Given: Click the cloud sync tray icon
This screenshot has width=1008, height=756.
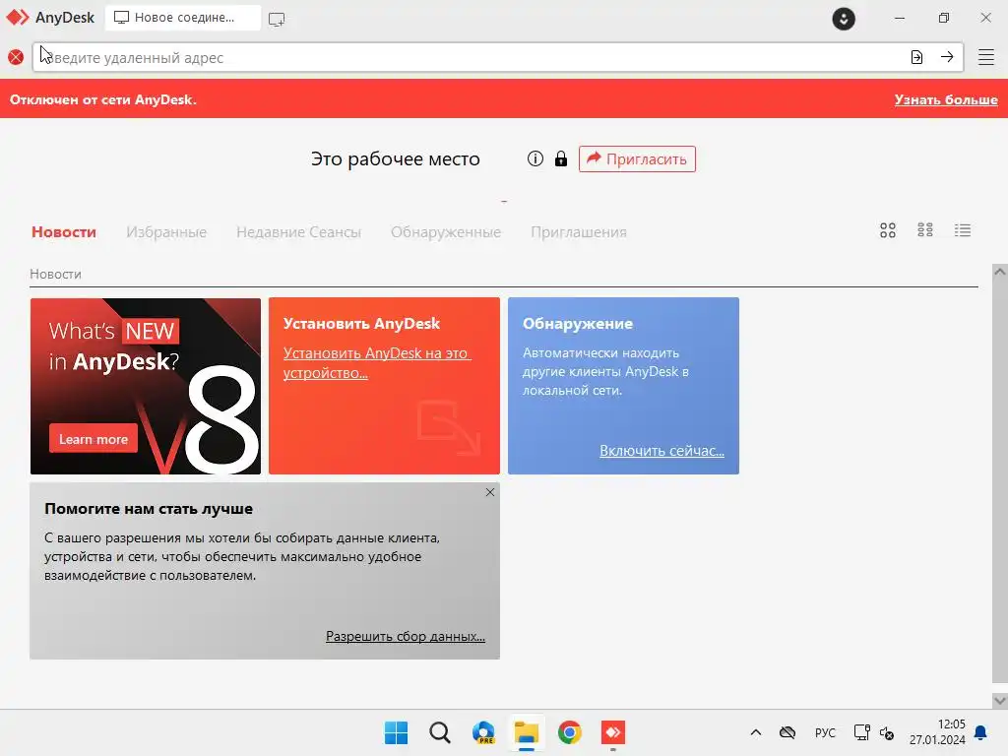Looking at the screenshot, I should (x=787, y=732).
